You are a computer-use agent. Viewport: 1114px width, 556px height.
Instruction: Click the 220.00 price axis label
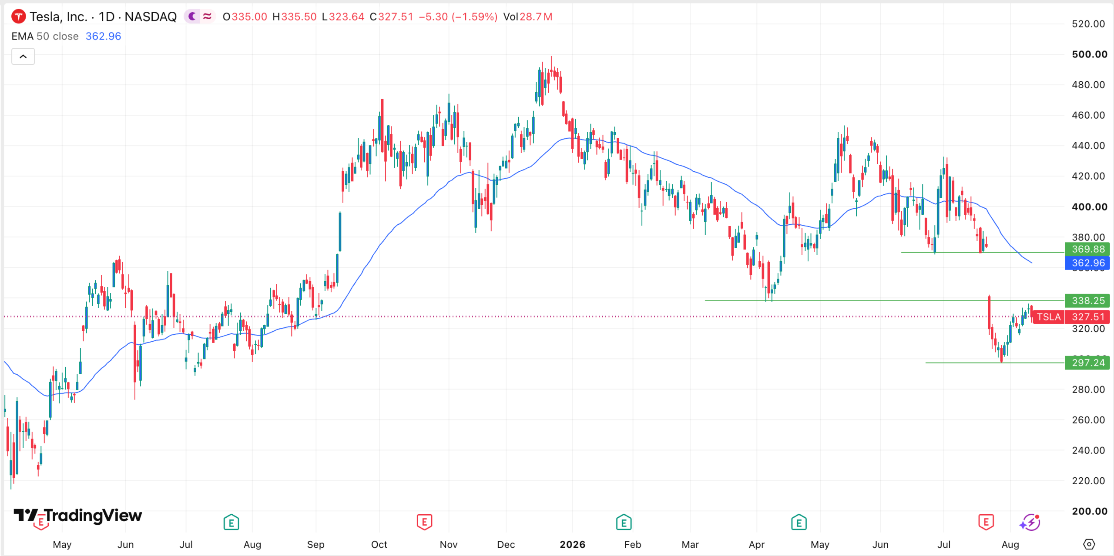click(1088, 481)
